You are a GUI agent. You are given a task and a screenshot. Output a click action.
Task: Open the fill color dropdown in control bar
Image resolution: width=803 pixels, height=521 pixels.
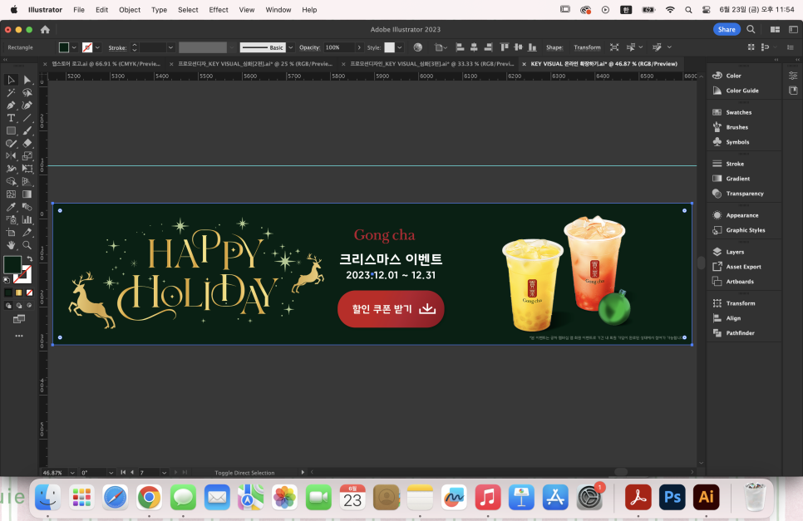[x=74, y=47]
